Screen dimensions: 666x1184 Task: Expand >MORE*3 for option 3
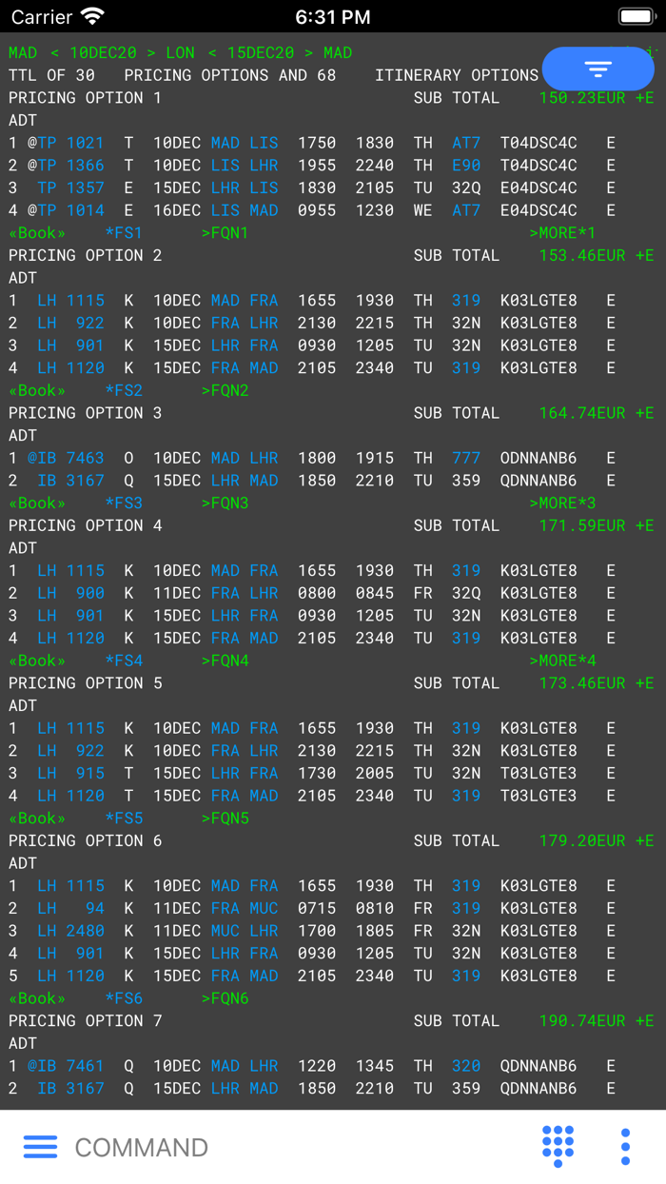(x=562, y=503)
